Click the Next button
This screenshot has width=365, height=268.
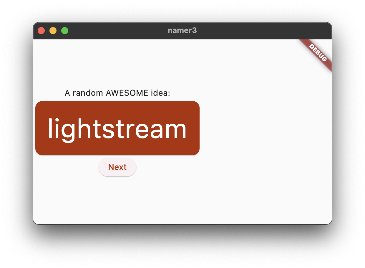[x=117, y=167]
